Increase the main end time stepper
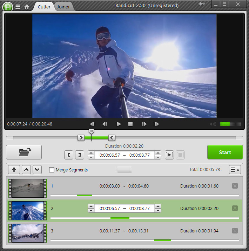 158,153
